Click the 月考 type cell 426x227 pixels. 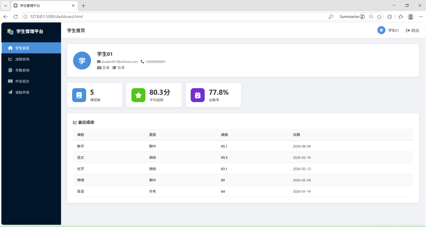153,191
